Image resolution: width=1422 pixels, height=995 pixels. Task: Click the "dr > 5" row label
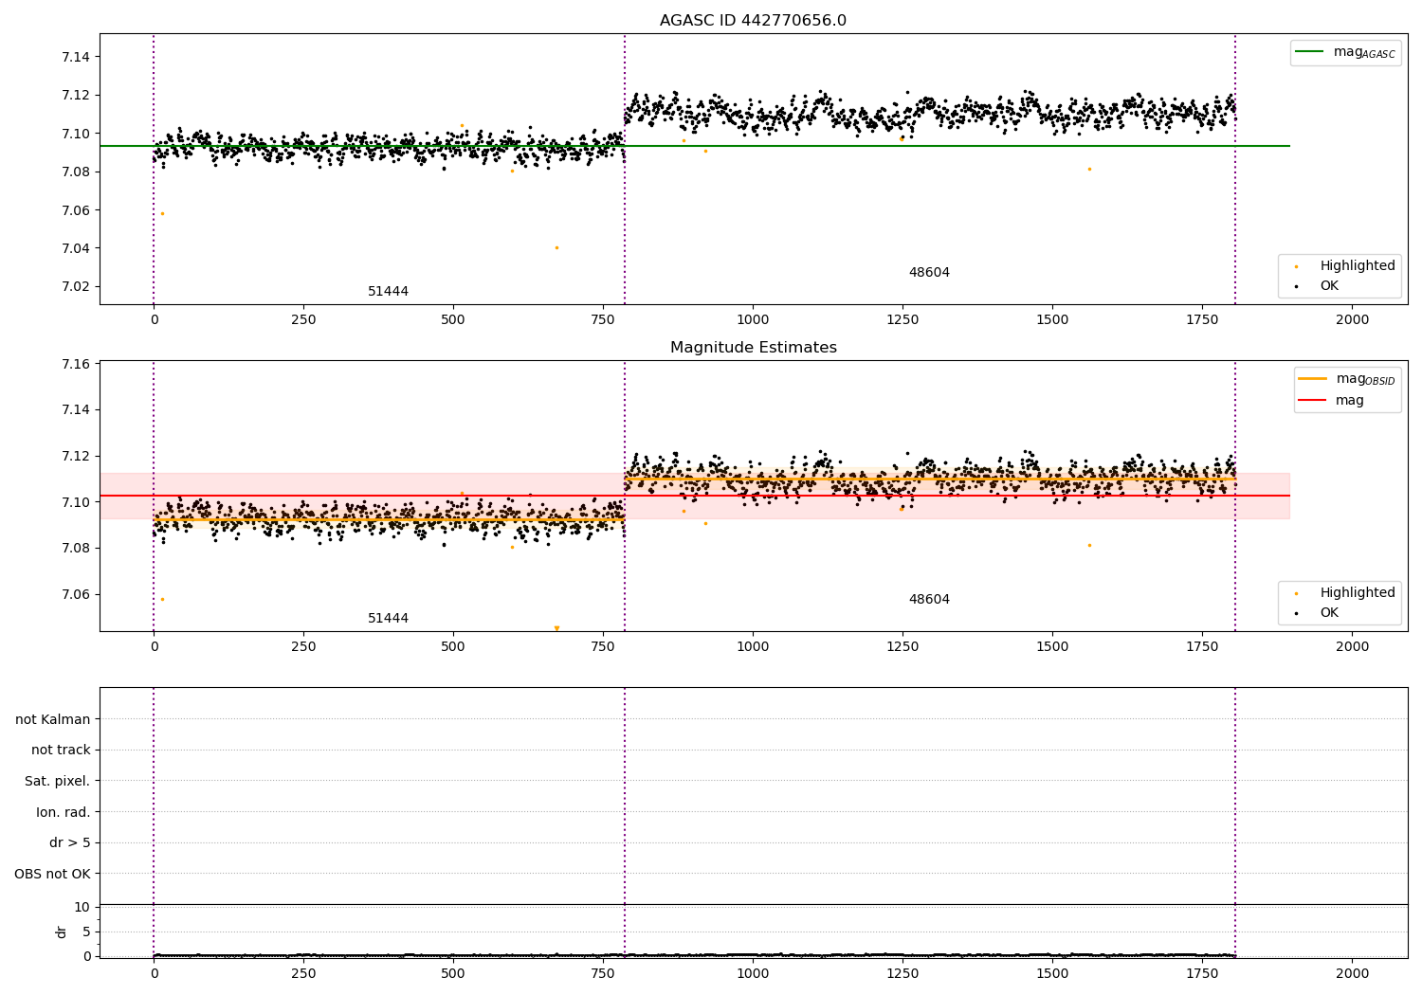pos(70,843)
